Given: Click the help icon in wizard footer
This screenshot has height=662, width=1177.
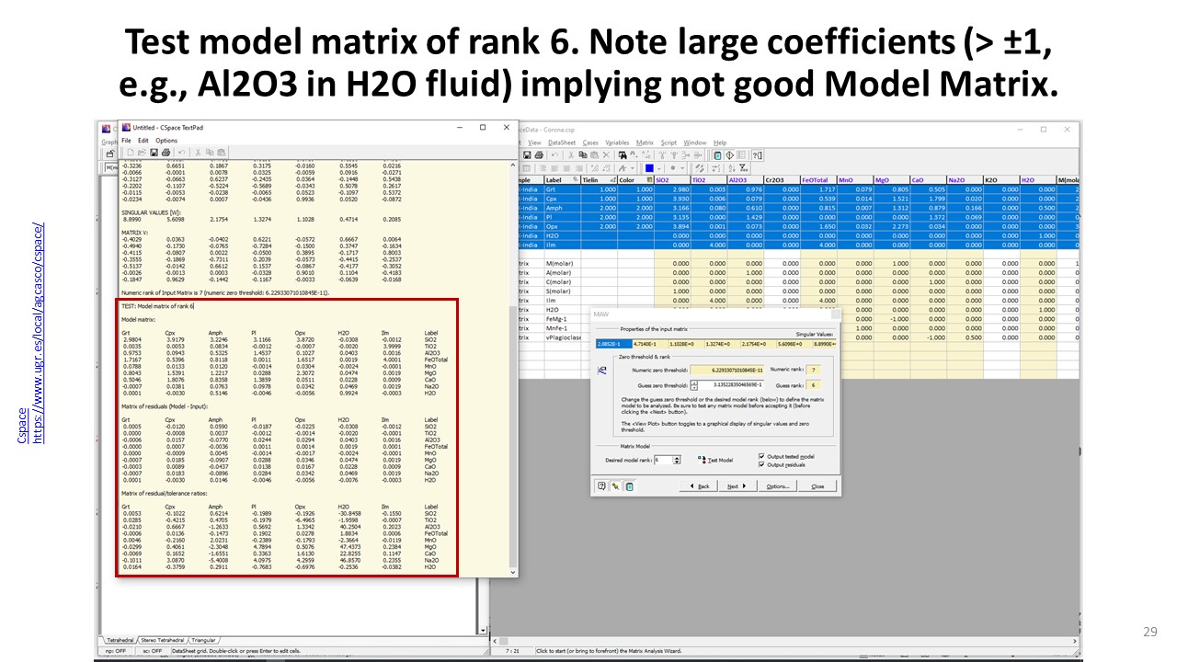Looking at the screenshot, I should click(601, 486).
